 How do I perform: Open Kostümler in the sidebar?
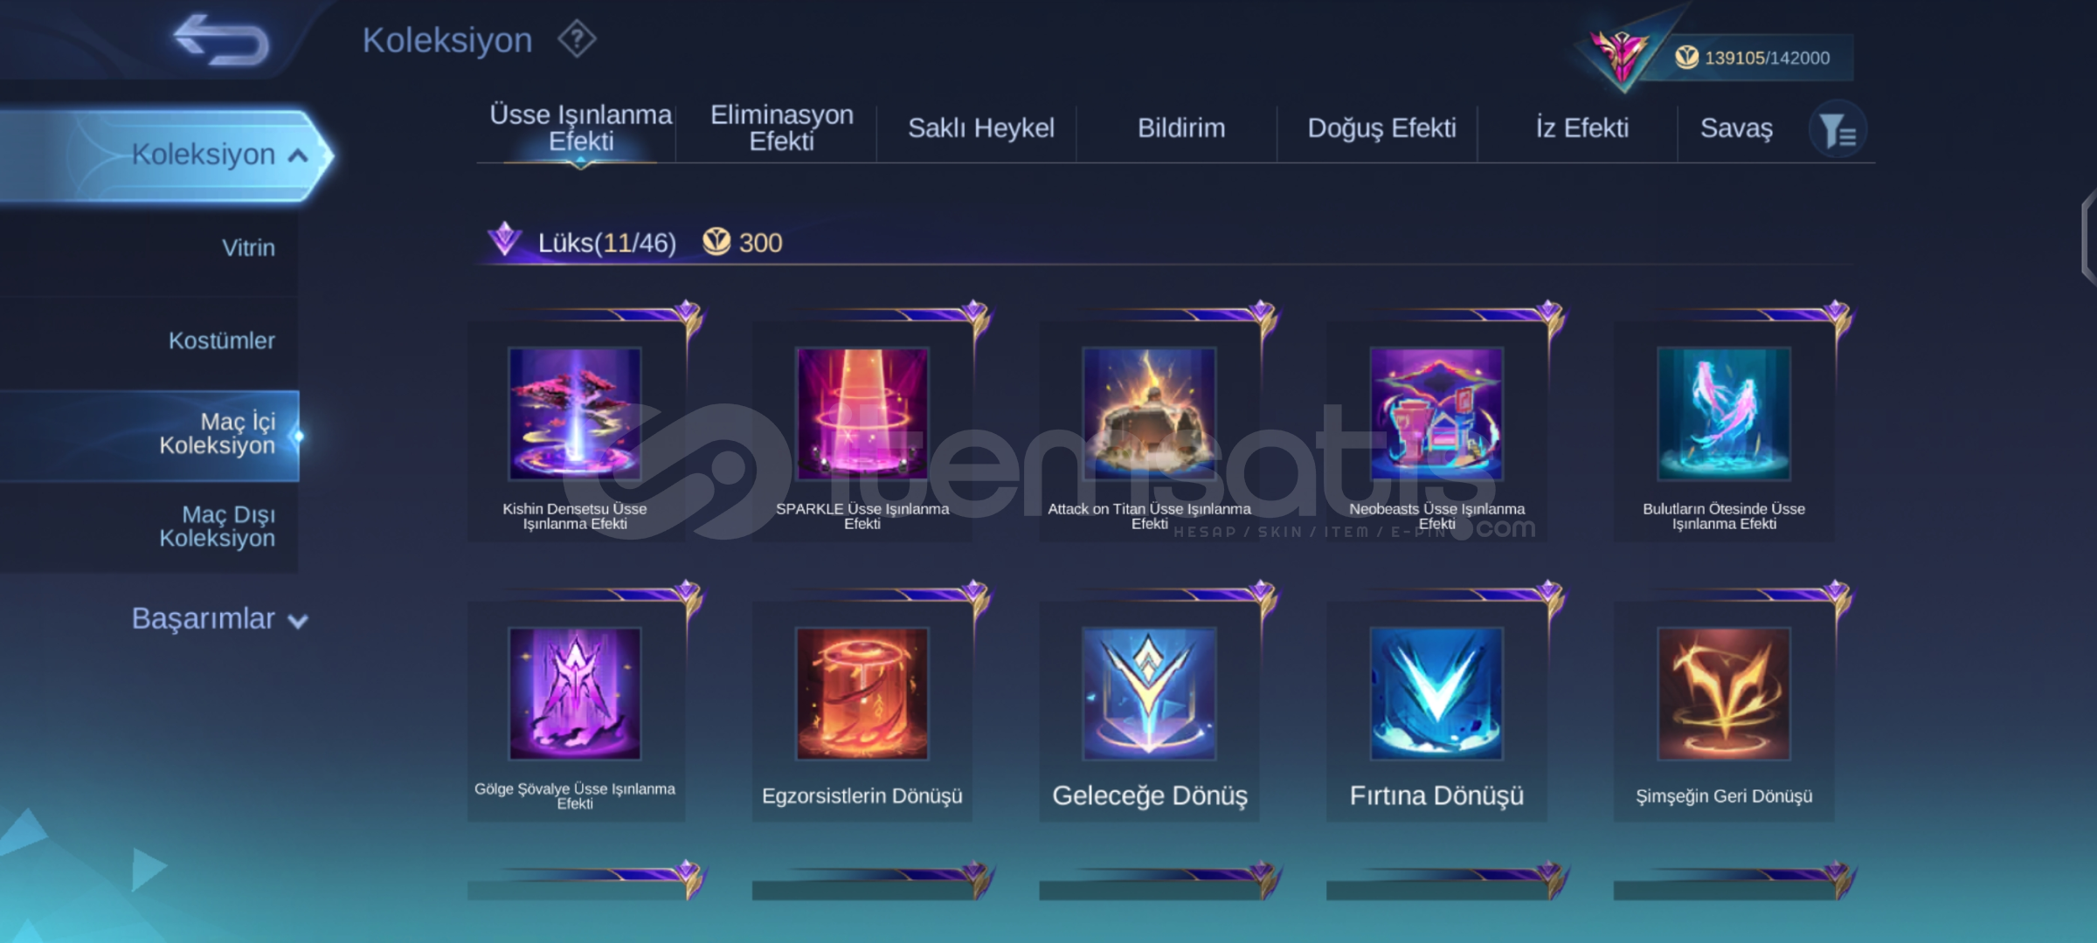click(x=222, y=341)
